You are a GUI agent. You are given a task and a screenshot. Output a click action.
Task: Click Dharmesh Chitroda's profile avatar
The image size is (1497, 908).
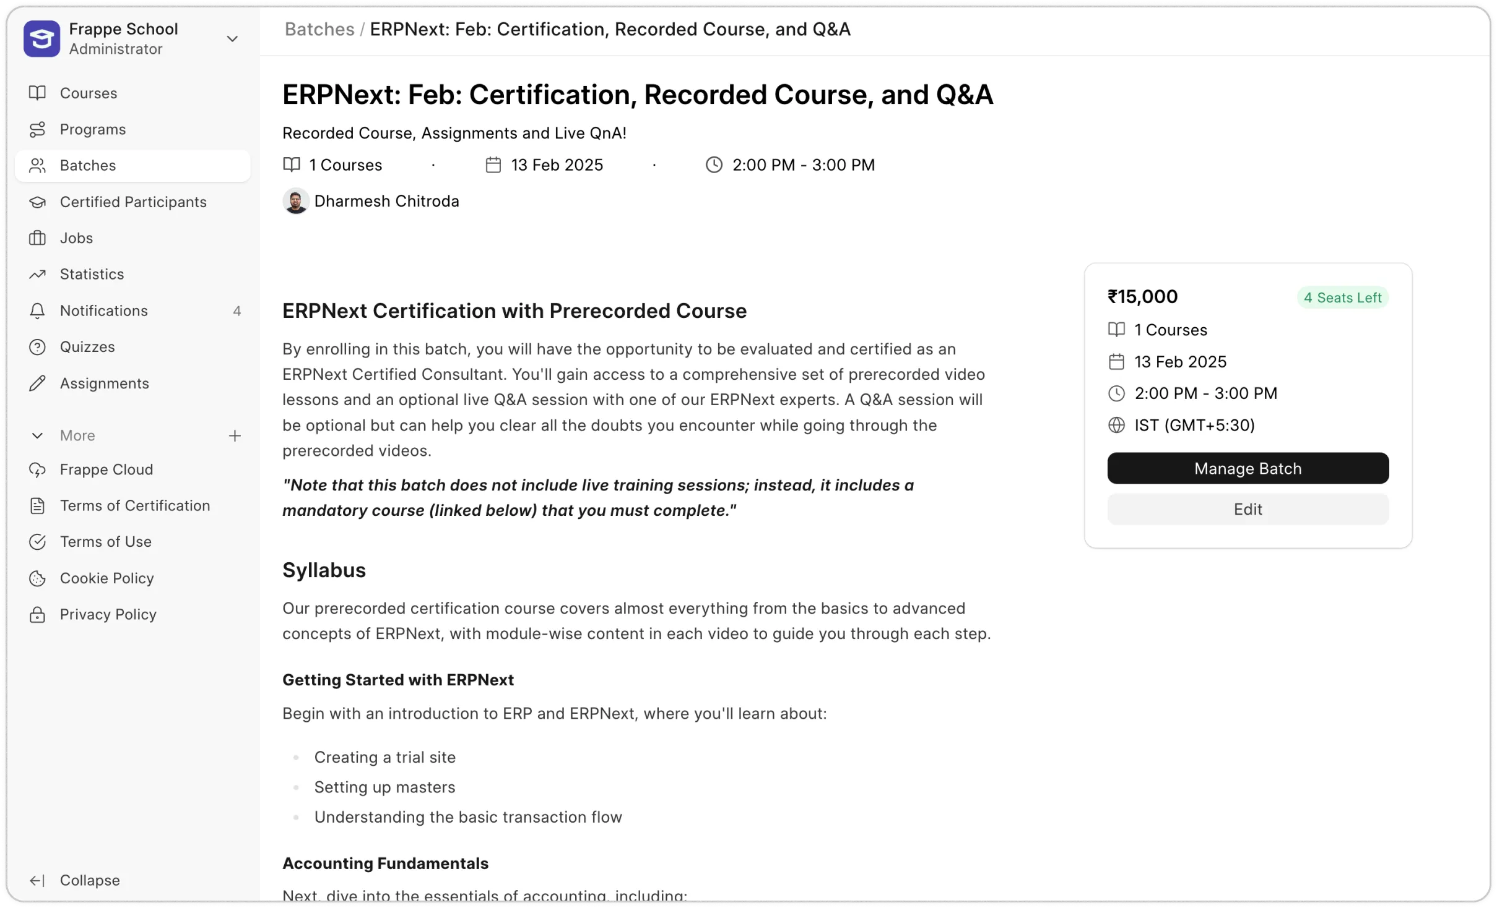295,200
